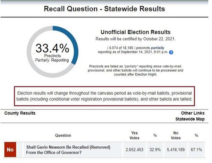The image size is (212, 163).
Task: Click the 32.9% yes percentage cell
Action: [x=155, y=150]
